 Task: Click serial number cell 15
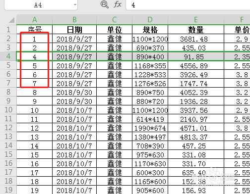(34, 154)
